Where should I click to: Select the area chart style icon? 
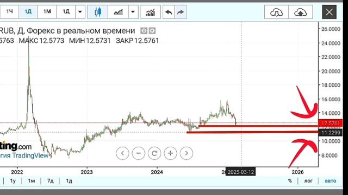(x=118, y=12)
